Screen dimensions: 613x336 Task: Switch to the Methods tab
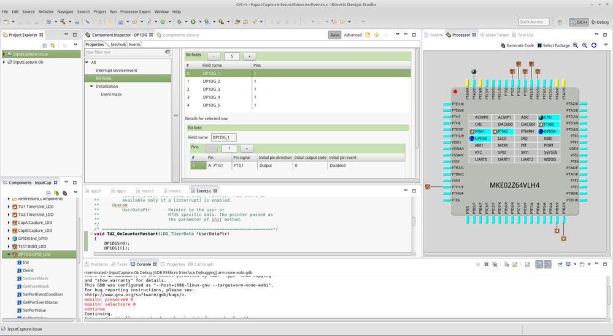118,44
